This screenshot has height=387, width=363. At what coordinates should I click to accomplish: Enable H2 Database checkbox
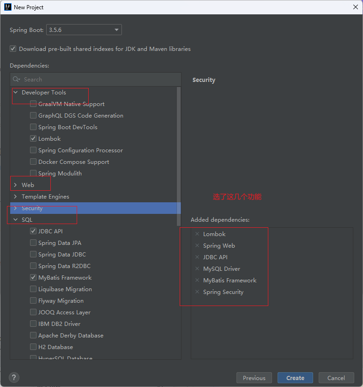33,347
